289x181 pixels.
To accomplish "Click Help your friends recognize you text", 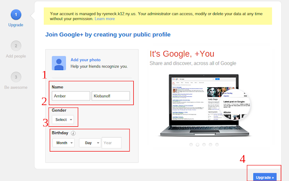I will [99, 67].
